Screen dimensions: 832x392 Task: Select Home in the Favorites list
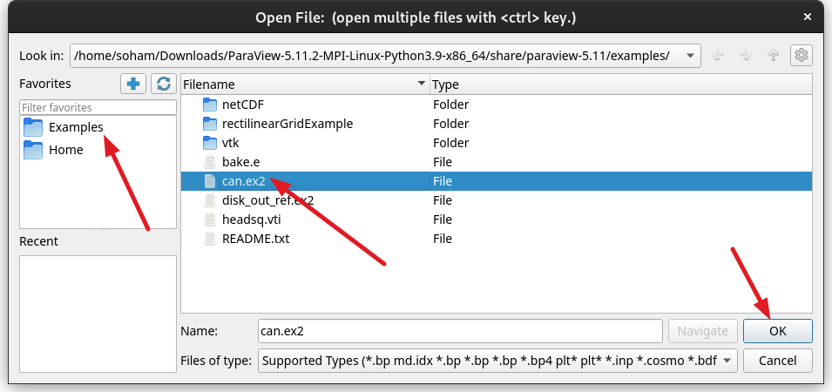tap(66, 150)
